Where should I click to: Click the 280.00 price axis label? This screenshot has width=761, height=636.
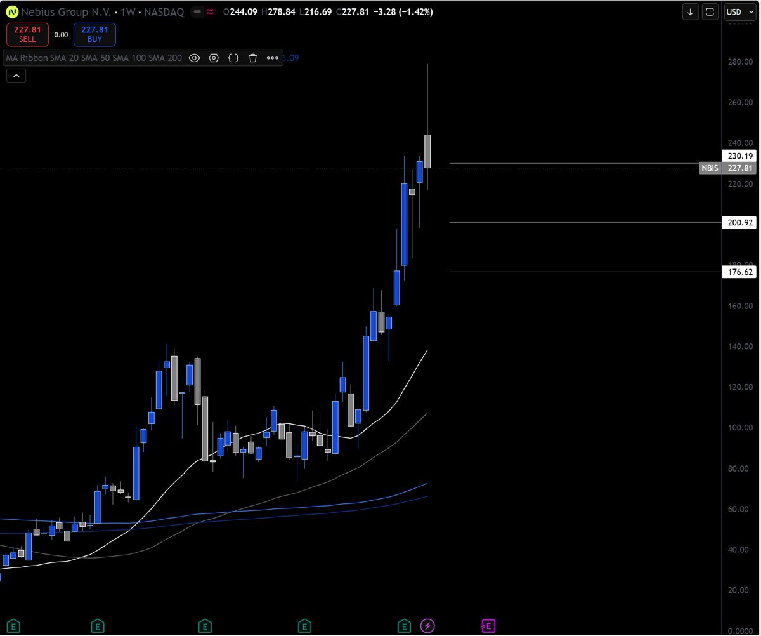[x=739, y=62]
